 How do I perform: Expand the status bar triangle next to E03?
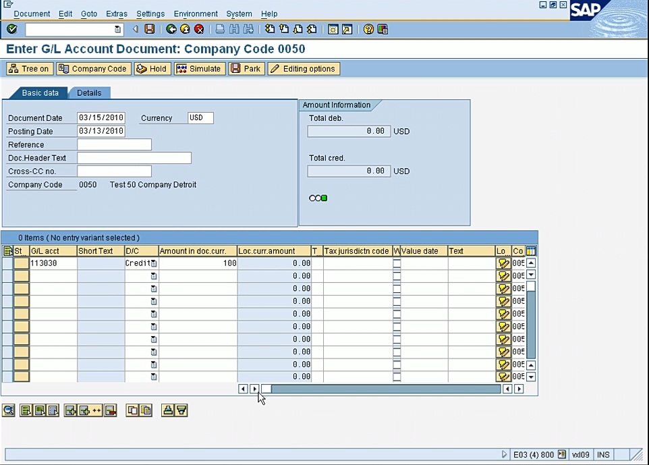point(504,454)
